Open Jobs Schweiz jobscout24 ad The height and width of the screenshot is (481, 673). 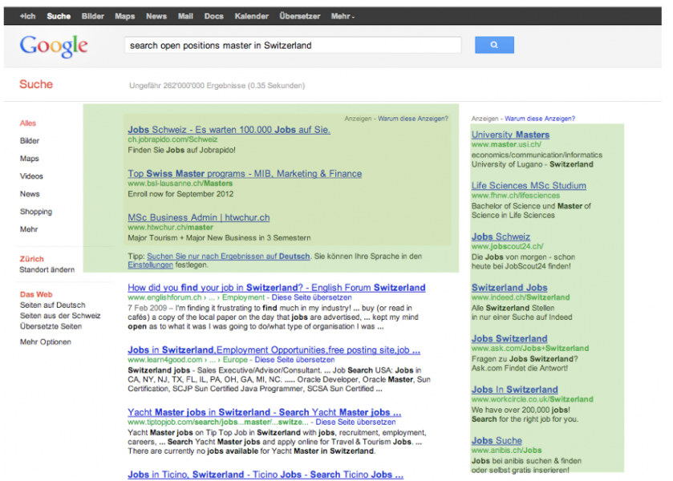[501, 236]
